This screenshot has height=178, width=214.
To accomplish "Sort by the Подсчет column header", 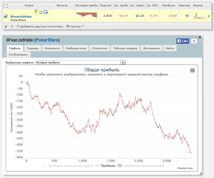I will click(x=106, y=5).
